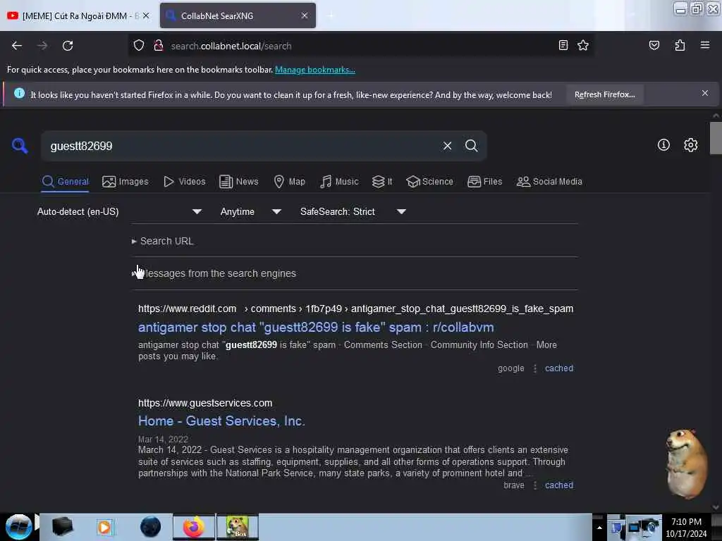Open the black box taskbar application

62,527
